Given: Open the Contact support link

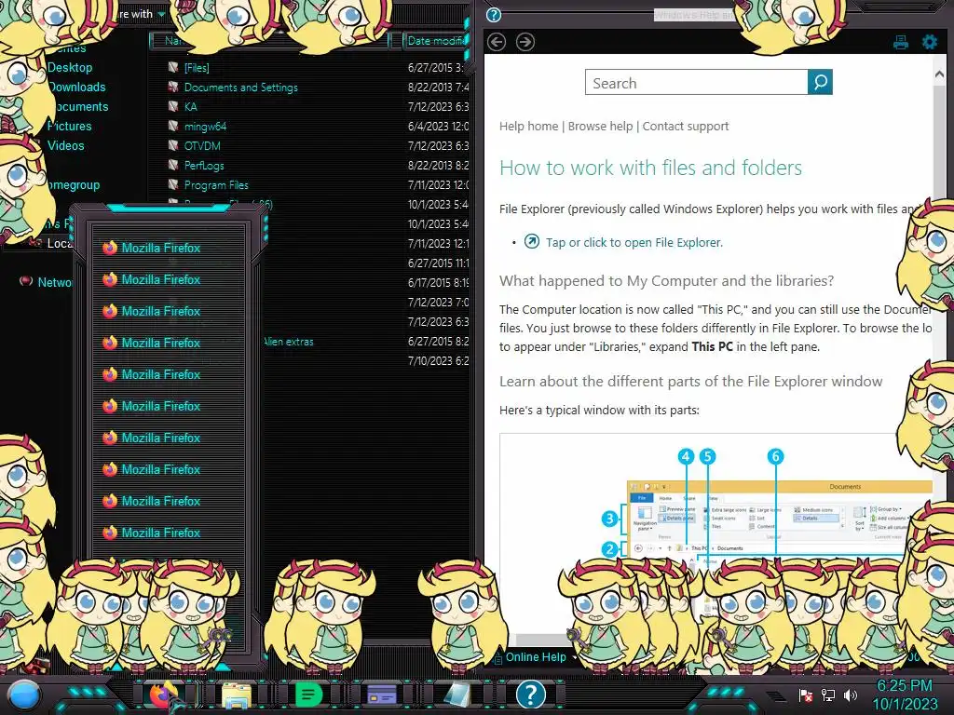Looking at the screenshot, I should point(686,126).
